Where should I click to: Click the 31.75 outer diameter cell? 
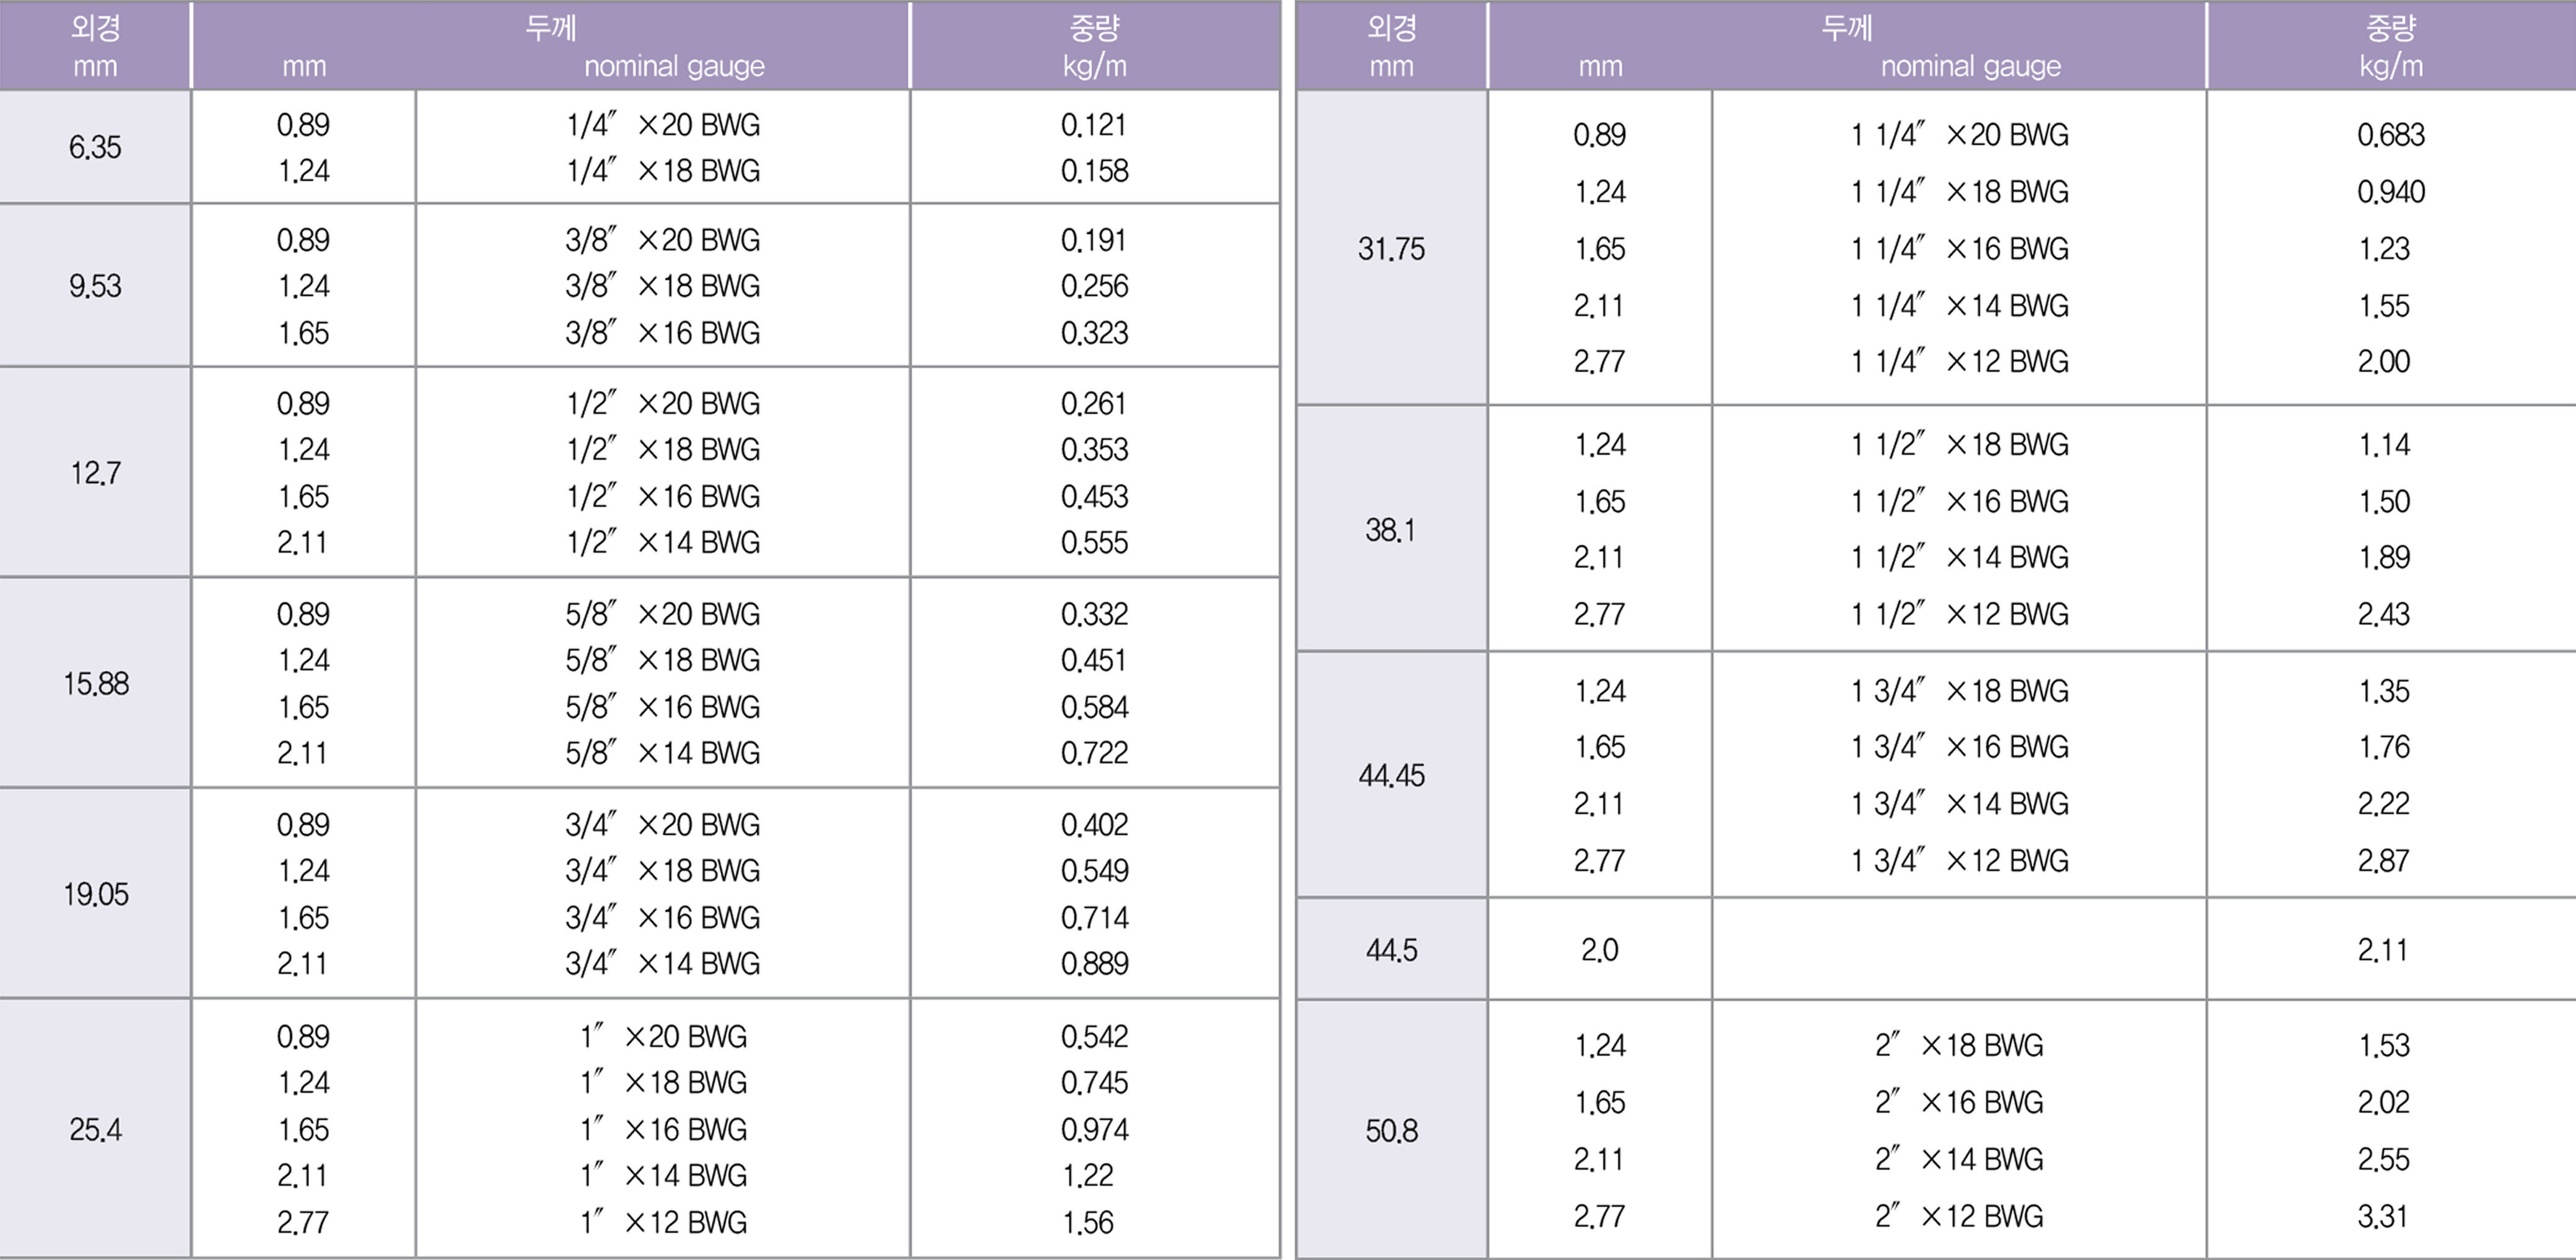click(1390, 248)
